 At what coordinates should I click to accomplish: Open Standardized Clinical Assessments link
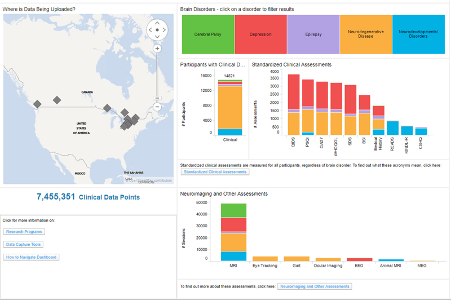[x=215, y=172]
